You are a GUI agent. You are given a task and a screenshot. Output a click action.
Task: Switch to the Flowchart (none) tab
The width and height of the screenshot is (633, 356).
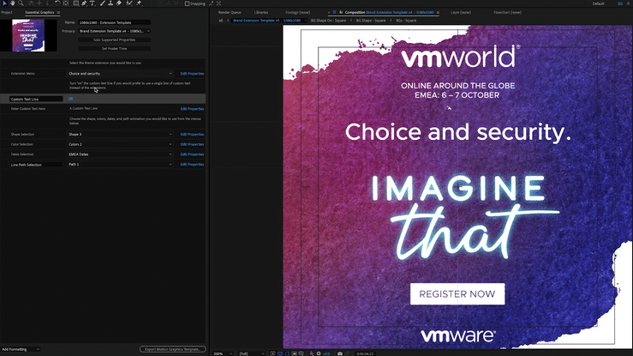(x=507, y=13)
